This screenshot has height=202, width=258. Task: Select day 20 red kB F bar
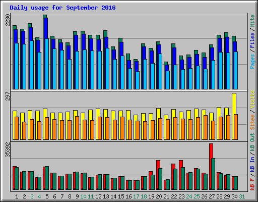click(158, 175)
